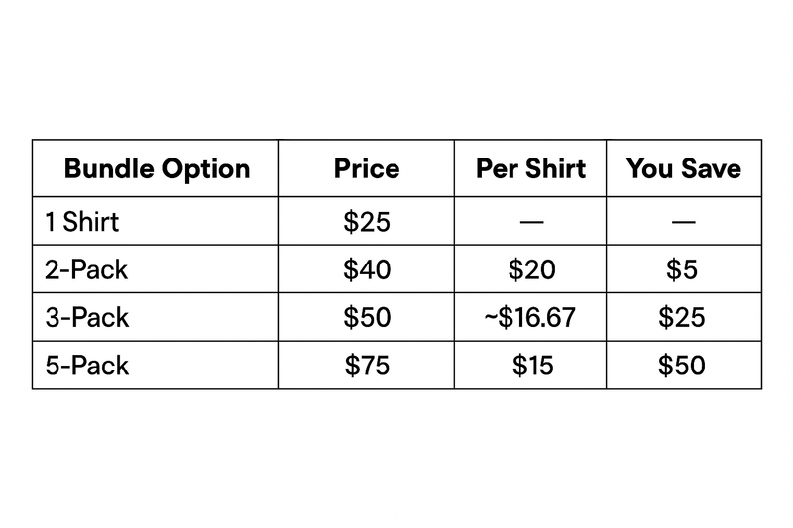The width and height of the screenshot is (793, 528).
Task: Click the $20 per shirt value
Action: tap(532, 269)
